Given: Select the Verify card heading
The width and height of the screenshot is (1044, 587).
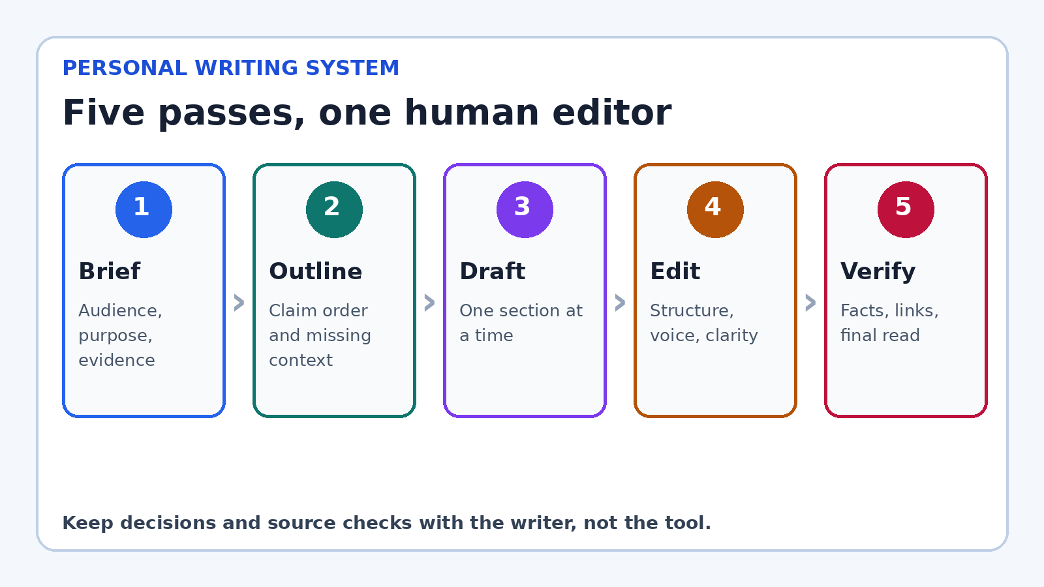Looking at the screenshot, I should click(878, 272).
